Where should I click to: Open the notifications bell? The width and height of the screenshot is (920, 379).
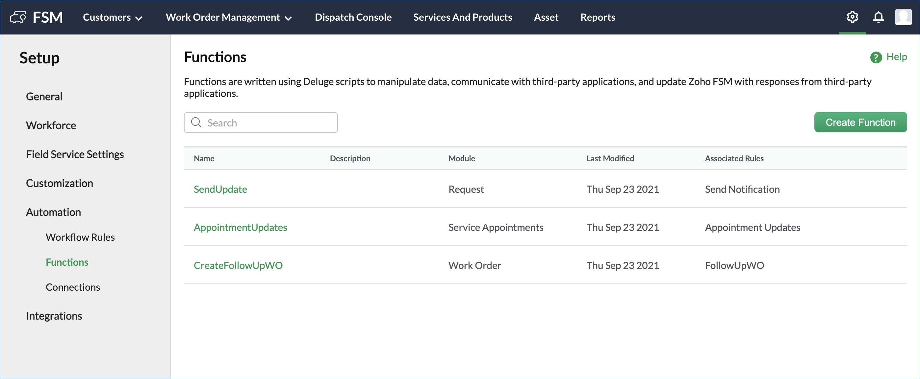pos(878,17)
